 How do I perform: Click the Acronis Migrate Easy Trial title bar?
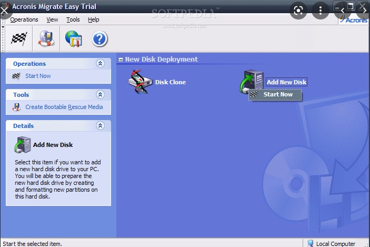tap(54, 6)
